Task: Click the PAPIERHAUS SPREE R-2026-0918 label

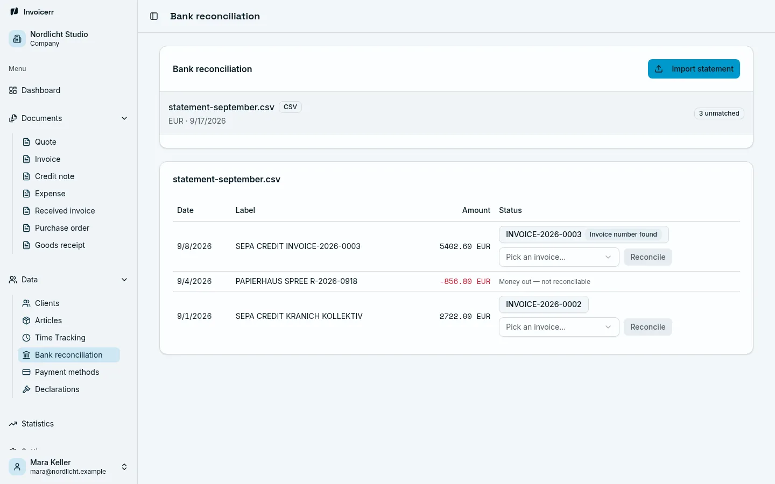Action: coord(297,281)
